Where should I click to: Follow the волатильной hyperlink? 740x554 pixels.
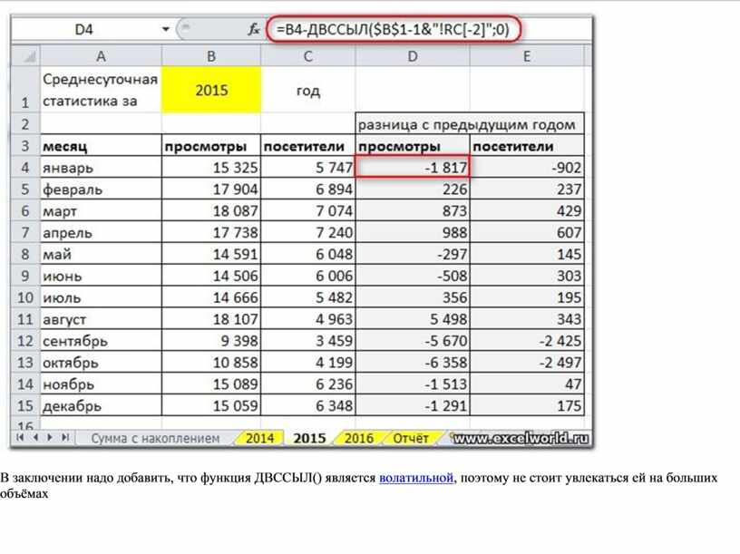click(415, 477)
